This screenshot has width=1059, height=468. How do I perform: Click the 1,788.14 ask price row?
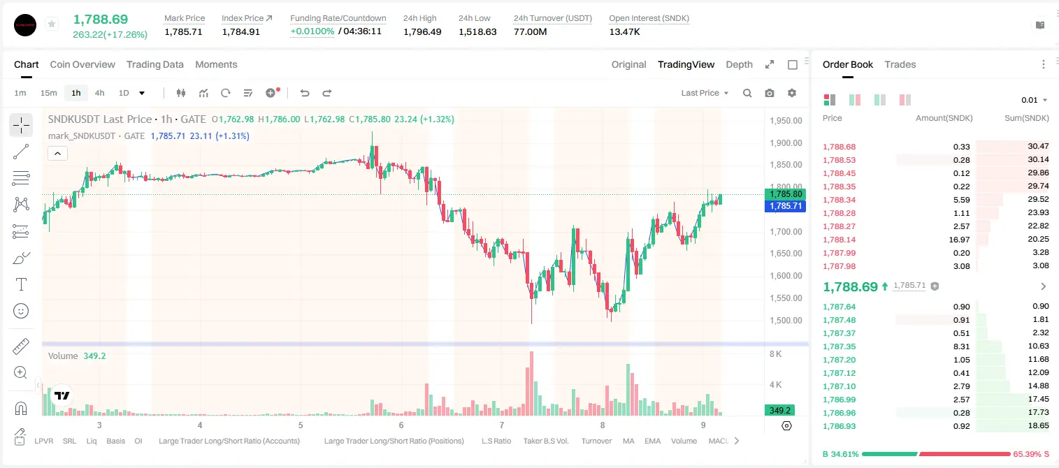(936, 240)
